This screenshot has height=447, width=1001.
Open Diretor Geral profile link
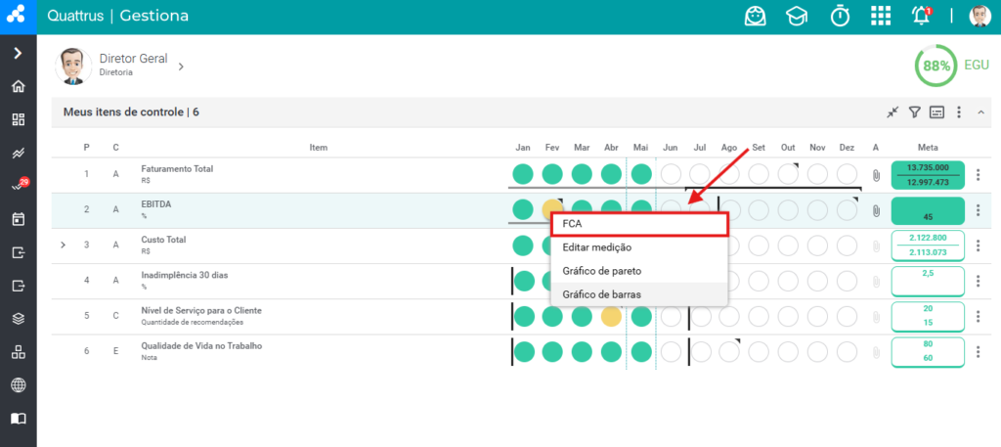(x=133, y=59)
